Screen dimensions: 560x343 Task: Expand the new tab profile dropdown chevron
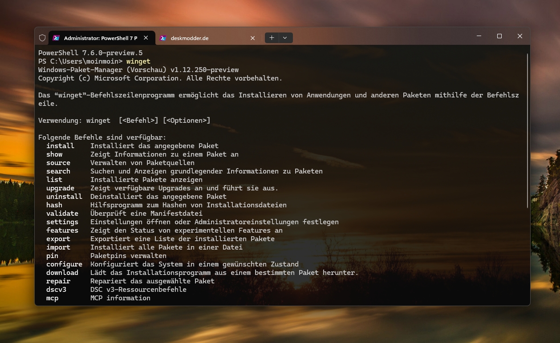[285, 38]
